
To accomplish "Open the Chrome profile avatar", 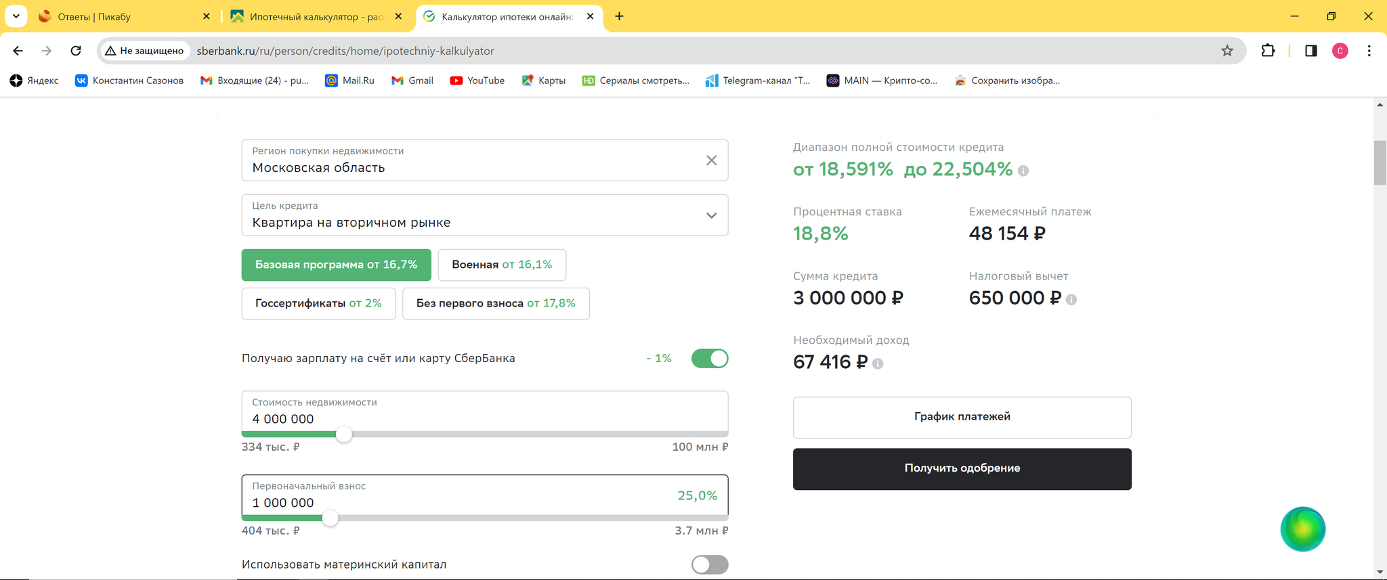I will click(1340, 51).
